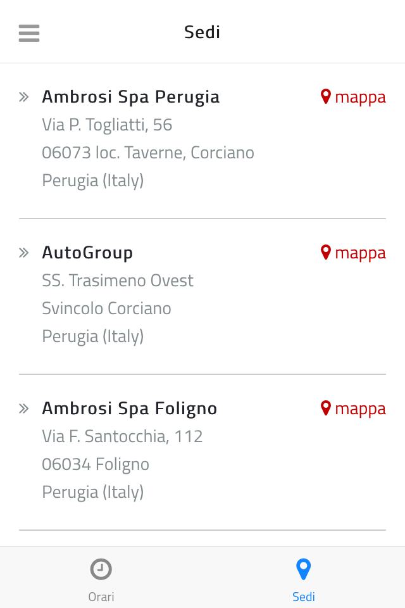Switch to the Orari tab
Screen dimensions: 405x608
point(101,596)
